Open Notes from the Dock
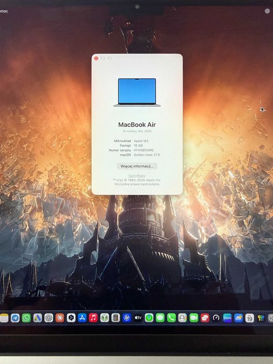273x364 pixels. pyautogui.click(x=4, y=318)
